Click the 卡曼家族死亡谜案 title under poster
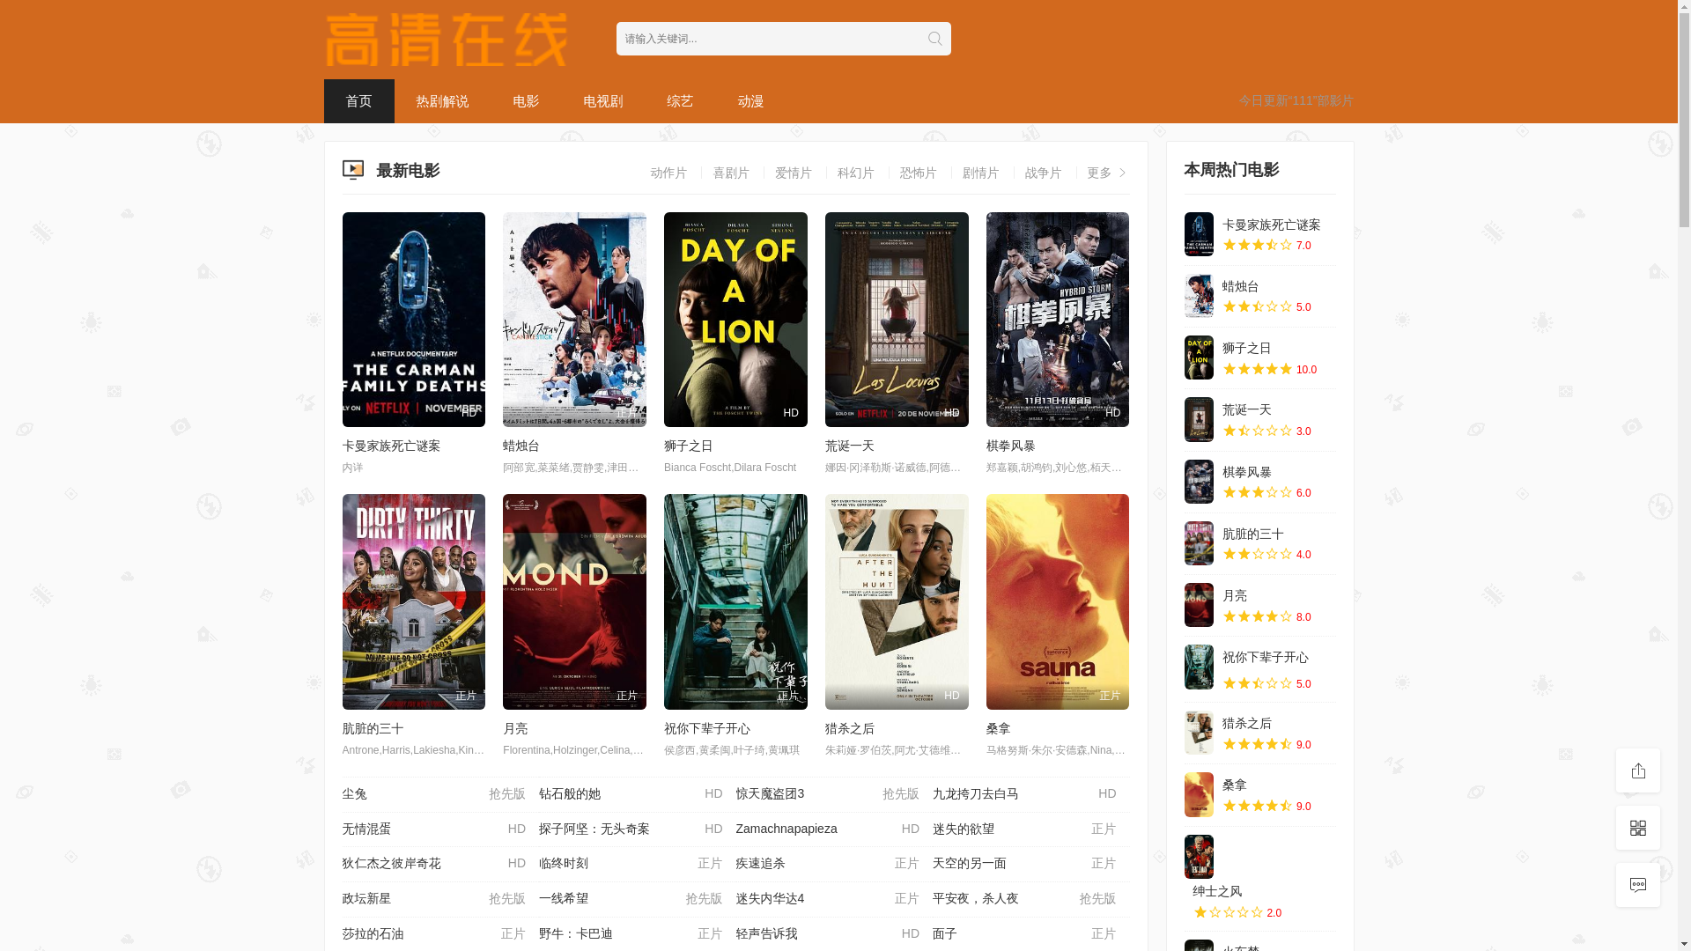This screenshot has height=951, width=1691. click(391, 446)
